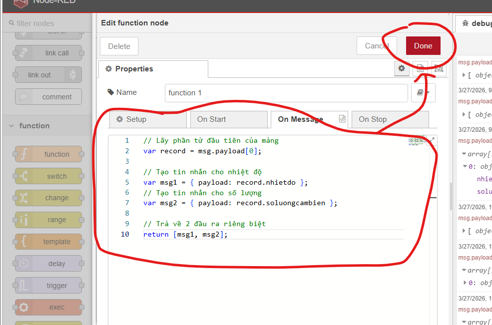Open node appearance settings icon
492x325 pixels.
438,69
